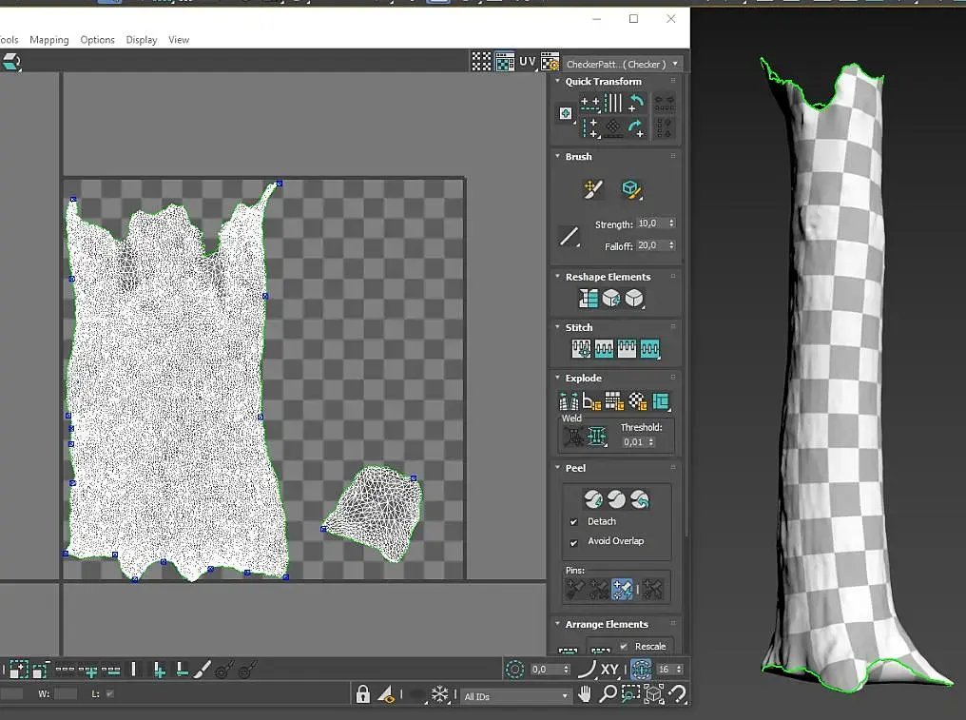Open the All IDs material dropdown

click(515, 697)
